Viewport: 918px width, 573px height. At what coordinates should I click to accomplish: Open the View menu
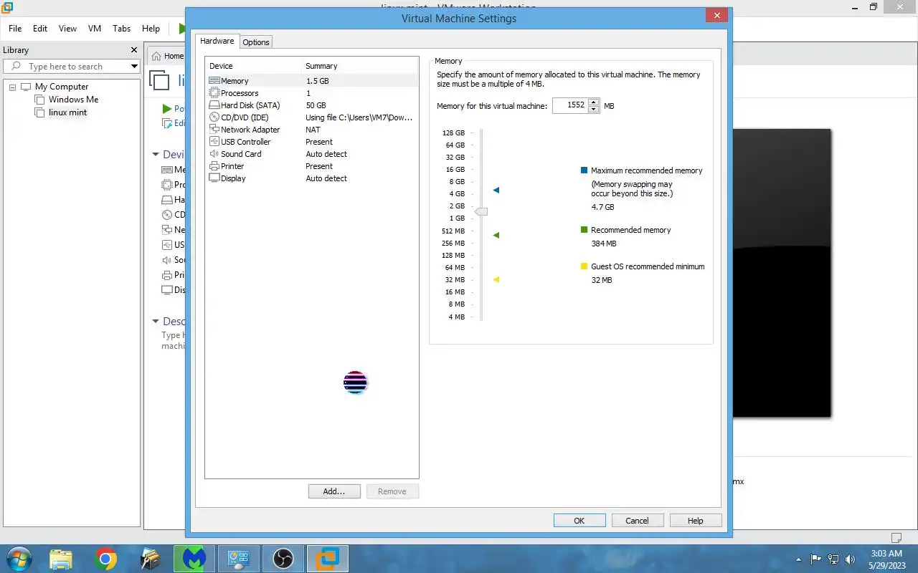tap(67, 29)
